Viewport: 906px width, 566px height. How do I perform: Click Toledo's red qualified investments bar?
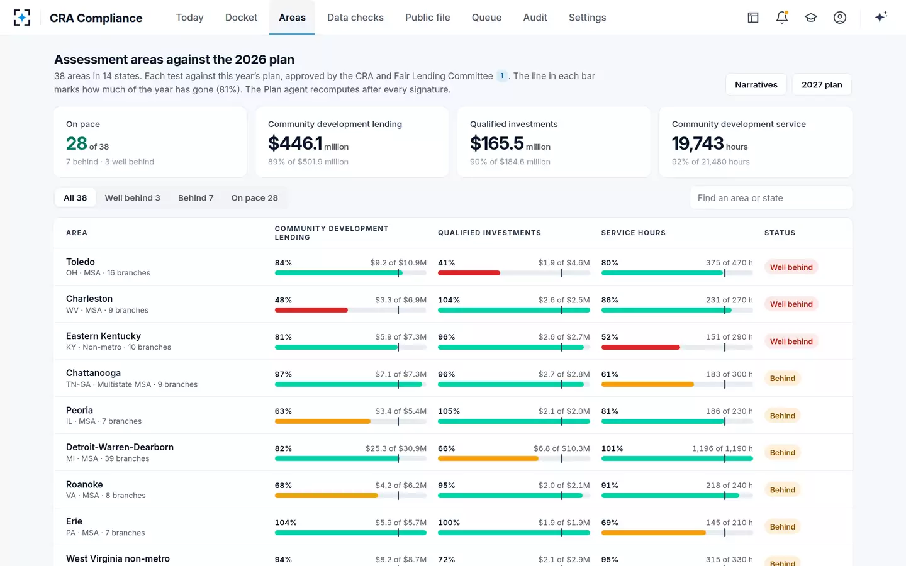point(469,273)
